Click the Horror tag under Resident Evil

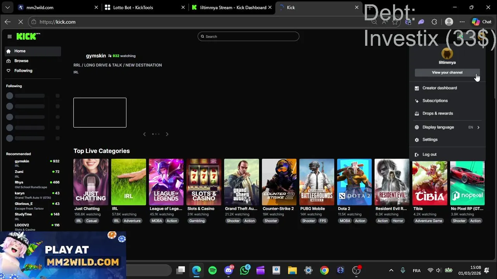(x=398, y=221)
